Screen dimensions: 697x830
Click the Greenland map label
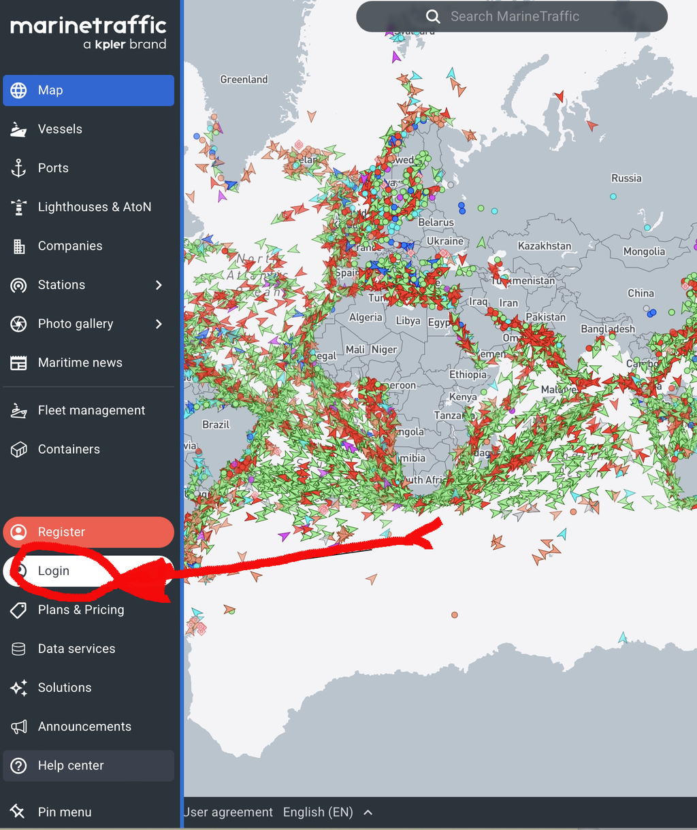(244, 80)
